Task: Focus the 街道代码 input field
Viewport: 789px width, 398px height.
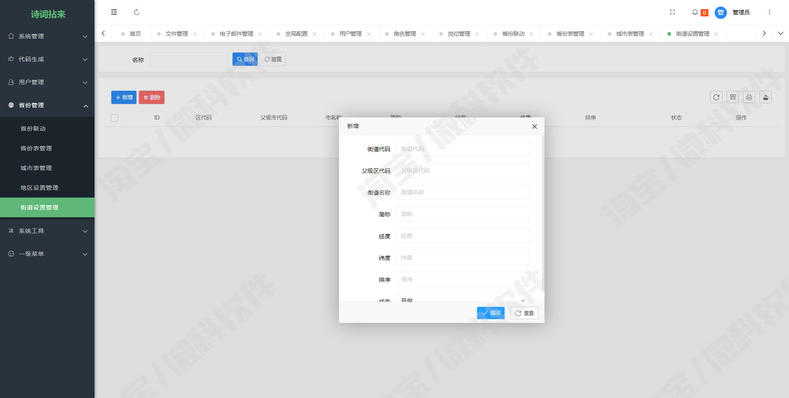Action: point(463,149)
